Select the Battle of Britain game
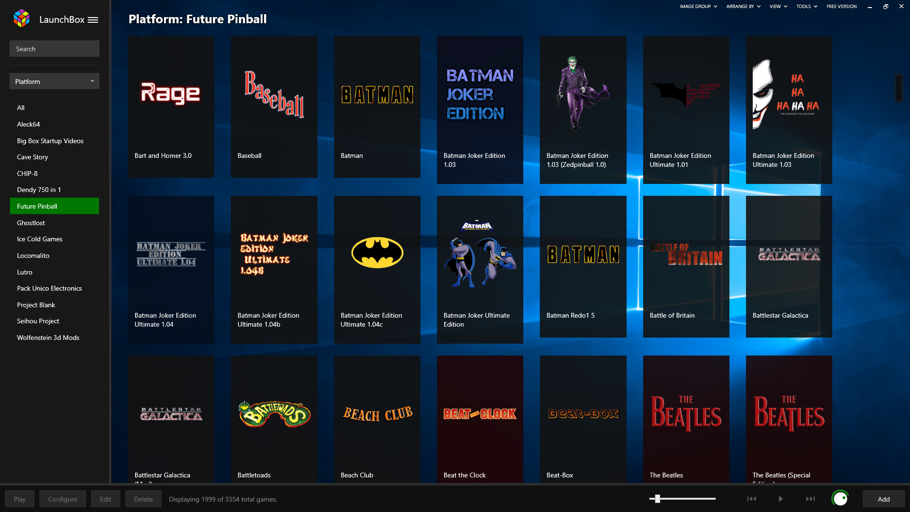This screenshot has width=910, height=512. 686,267
